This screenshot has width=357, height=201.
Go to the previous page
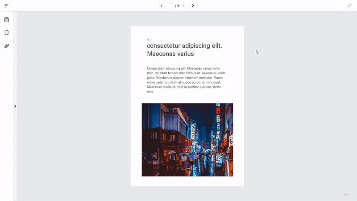point(183,6)
